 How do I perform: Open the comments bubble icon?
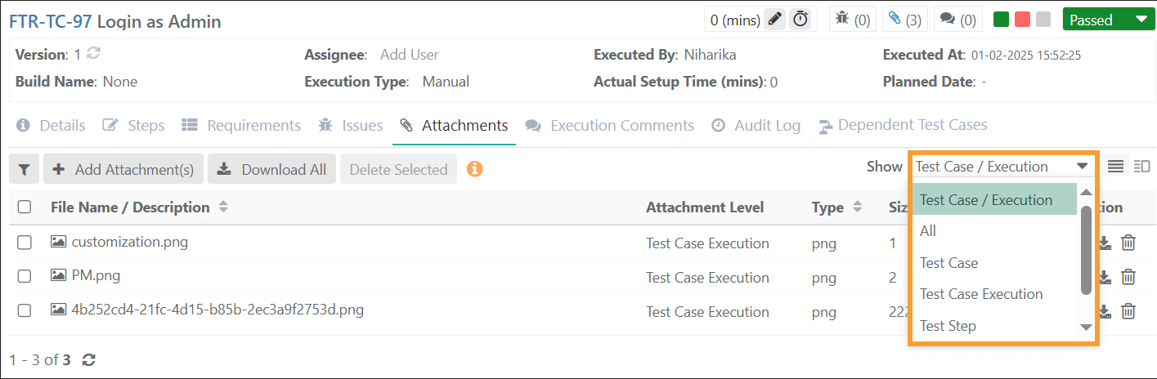click(x=947, y=20)
